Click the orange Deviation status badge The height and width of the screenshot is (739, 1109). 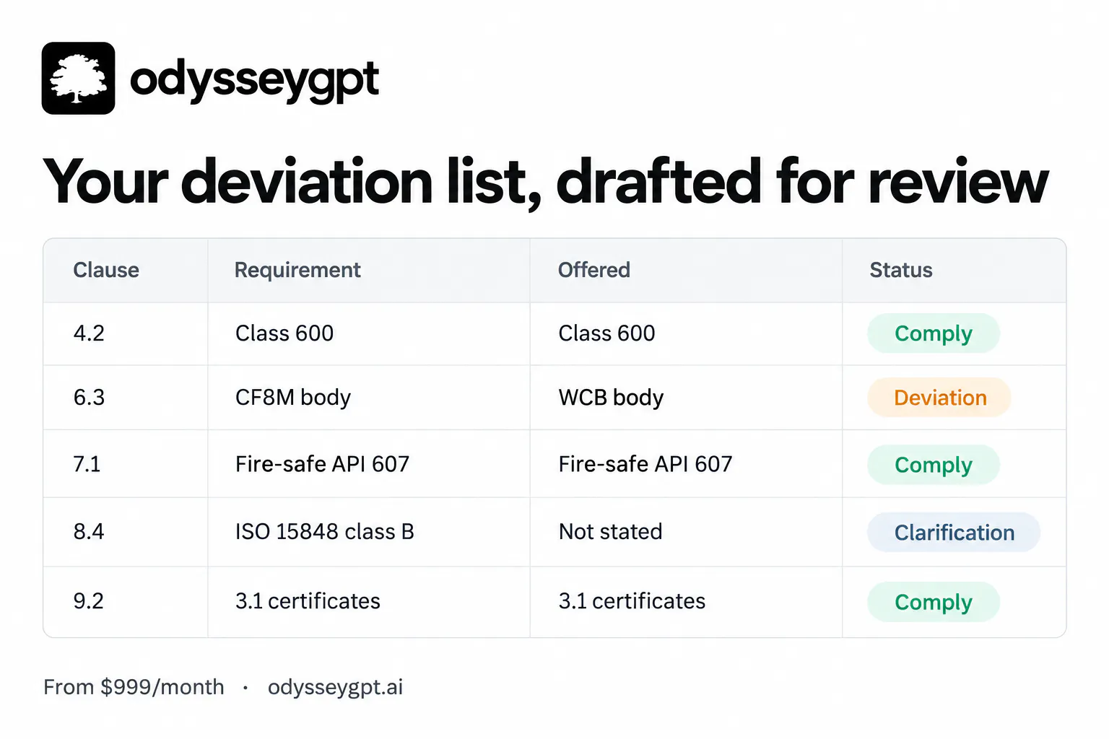click(939, 398)
